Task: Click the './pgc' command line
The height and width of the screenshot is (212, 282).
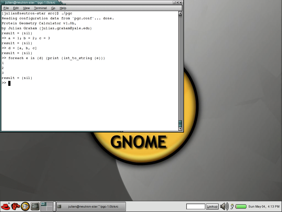Action: pos(37,13)
